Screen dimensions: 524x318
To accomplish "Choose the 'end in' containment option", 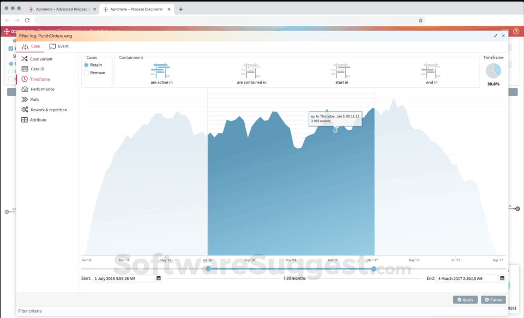I will click(431, 72).
